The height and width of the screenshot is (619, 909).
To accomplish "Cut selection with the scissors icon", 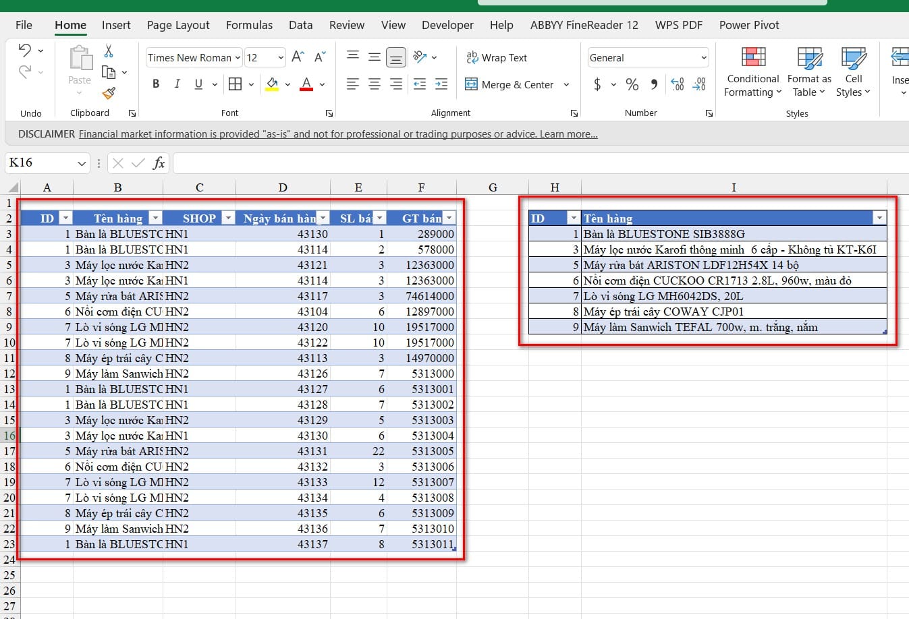I will pos(109,51).
